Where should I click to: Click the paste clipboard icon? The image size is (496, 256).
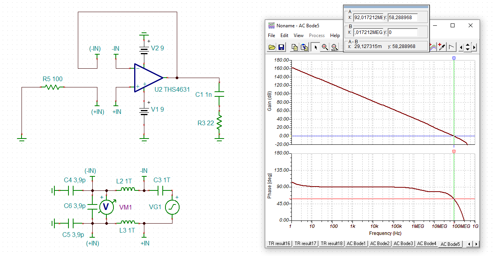pos(304,47)
